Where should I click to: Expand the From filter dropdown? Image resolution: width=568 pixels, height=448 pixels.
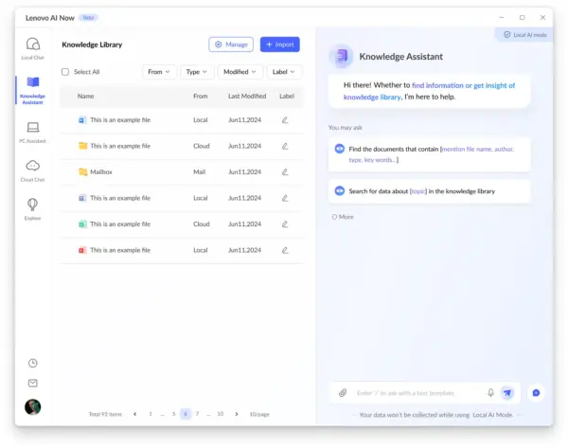[159, 72]
